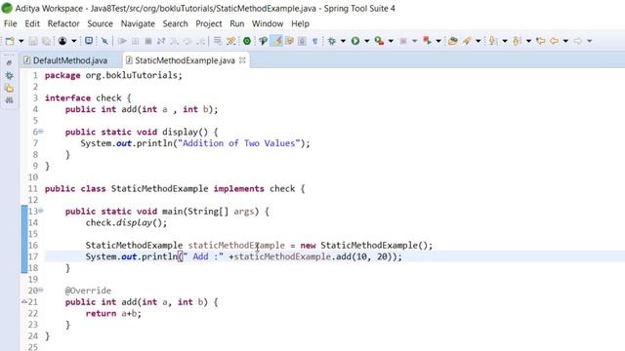This screenshot has width=625, height=351.
Task: Open dropdown beside Run with toolbox icon
Action: coord(391,41)
